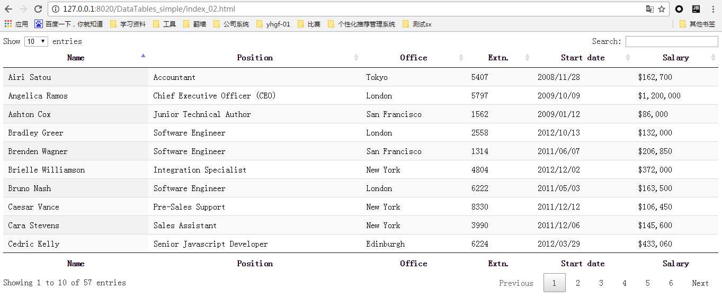Open the Apps grid icon in the bookmarks bar
Image resolution: width=722 pixels, height=298 pixels.
pyautogui.click(x=8, y=24)
